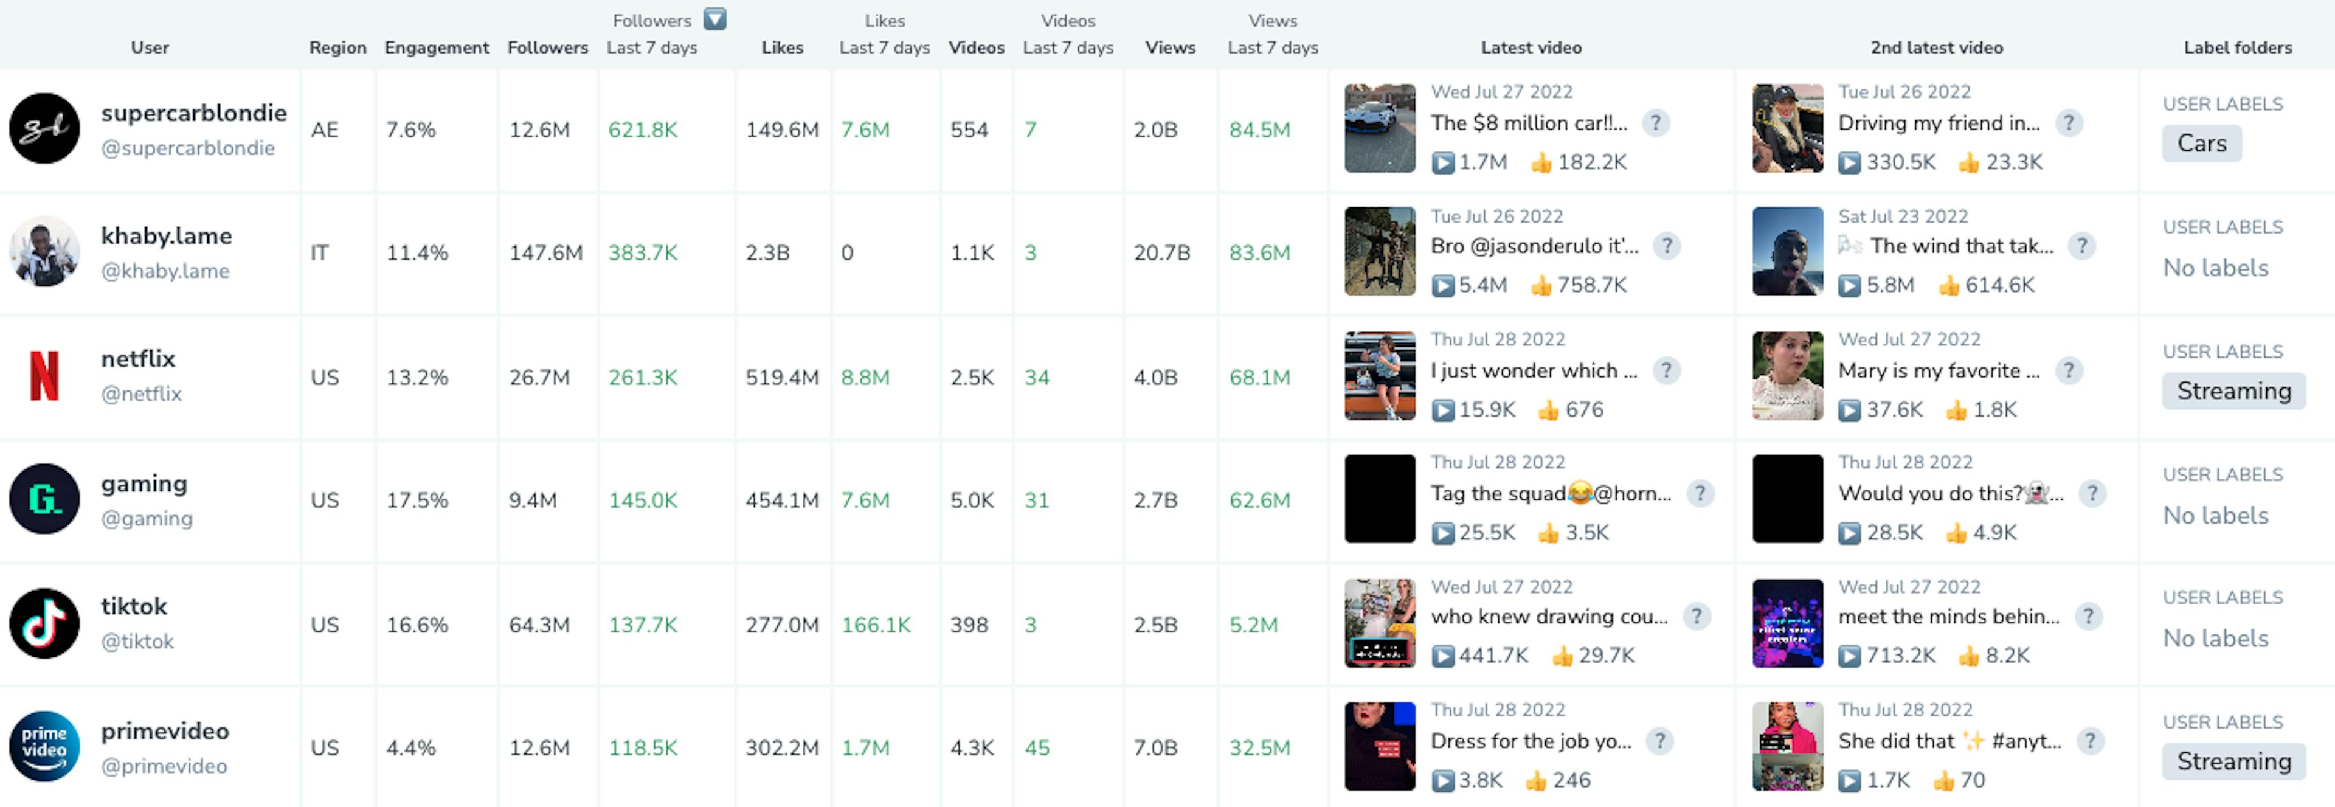Click the 166.1K likes last 7 days value

coord(876,625)
